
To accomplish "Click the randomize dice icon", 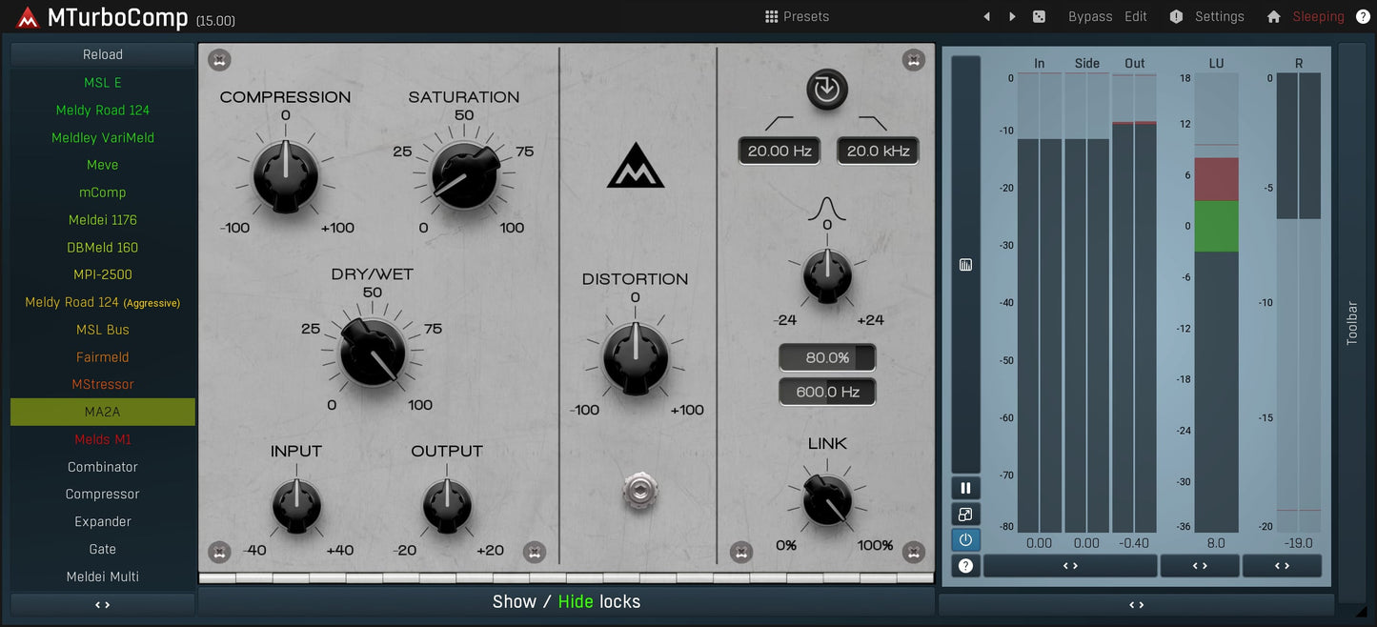I will tap(1039, 16).
